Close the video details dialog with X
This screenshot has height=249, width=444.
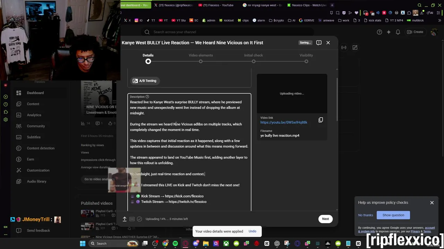click(x=328, y=43)
